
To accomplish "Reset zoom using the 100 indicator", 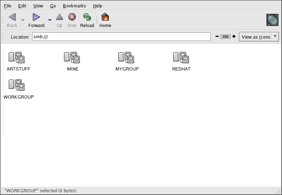I will pyautogui.click(x=225, y=36).
